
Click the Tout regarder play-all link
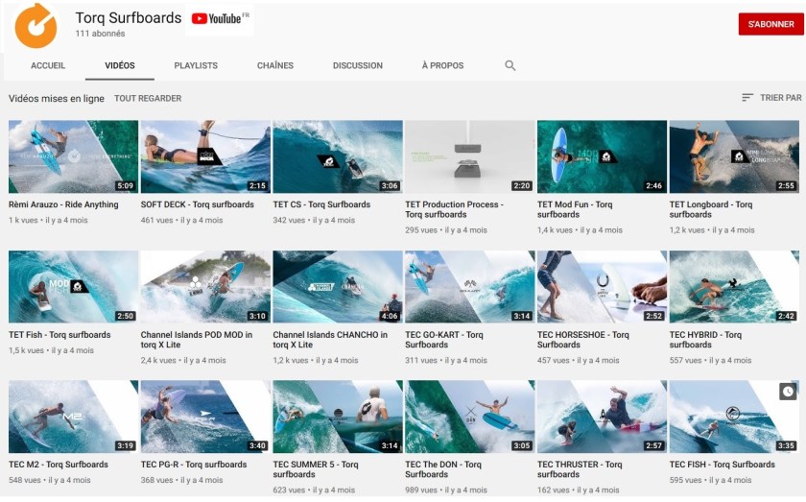148,98
